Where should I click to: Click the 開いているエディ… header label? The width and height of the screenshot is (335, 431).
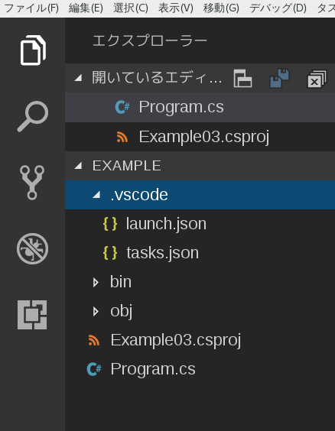coord(157,78)
